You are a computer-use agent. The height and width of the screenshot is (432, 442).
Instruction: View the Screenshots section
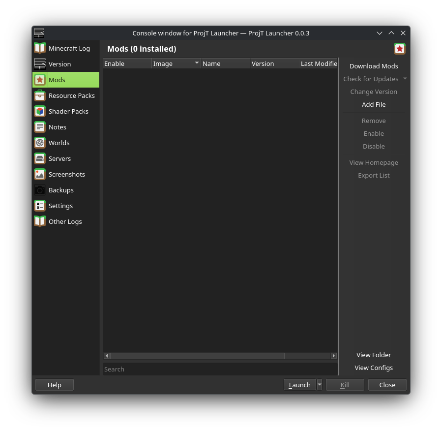[66, 174]
